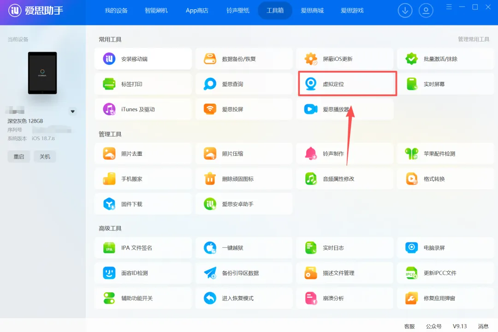Open the 实时日志 log icon
The image size is (498, 332).
coord(311,248)
